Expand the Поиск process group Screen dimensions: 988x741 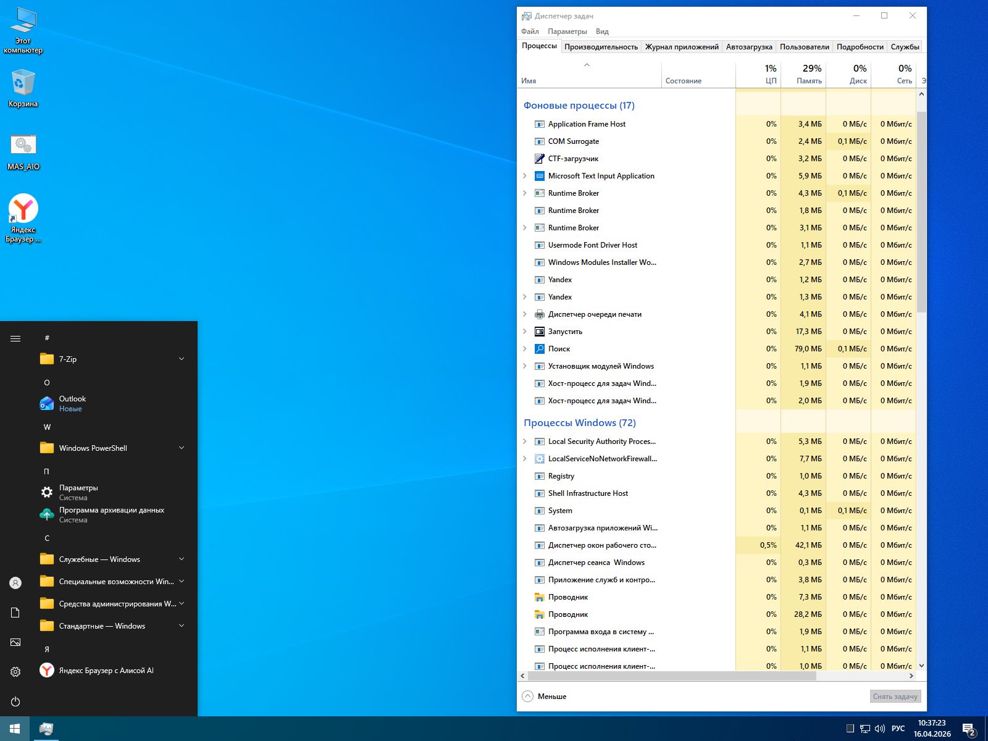(525, 349)
